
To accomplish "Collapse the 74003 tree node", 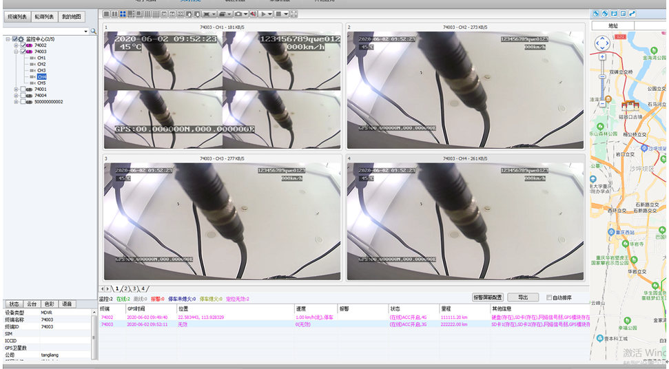I will [x=16, y=52].
